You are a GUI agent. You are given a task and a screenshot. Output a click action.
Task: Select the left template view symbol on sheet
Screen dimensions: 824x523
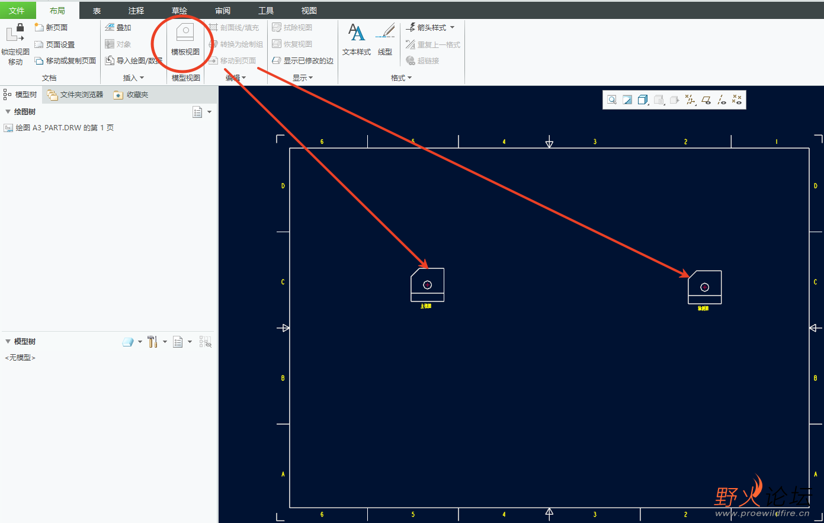click(x=427, y=285)
